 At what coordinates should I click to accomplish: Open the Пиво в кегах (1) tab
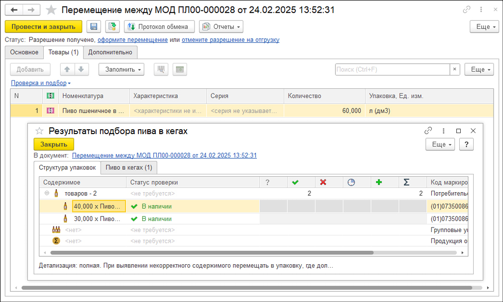click(129, 168)
